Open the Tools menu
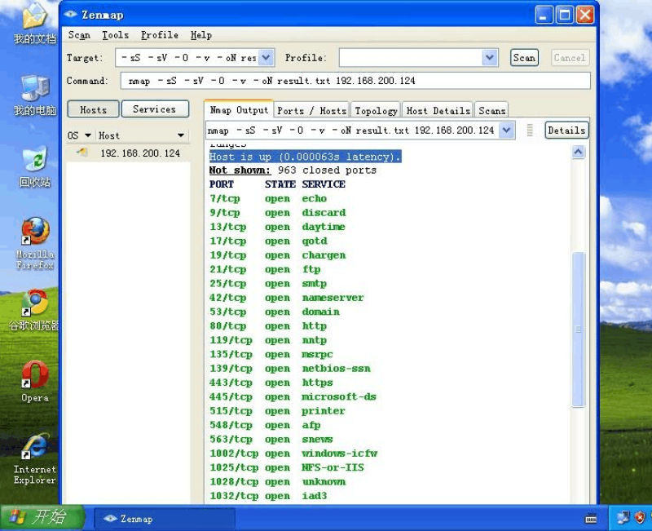Viewport: 652px width, 531px height. point(115,35)
